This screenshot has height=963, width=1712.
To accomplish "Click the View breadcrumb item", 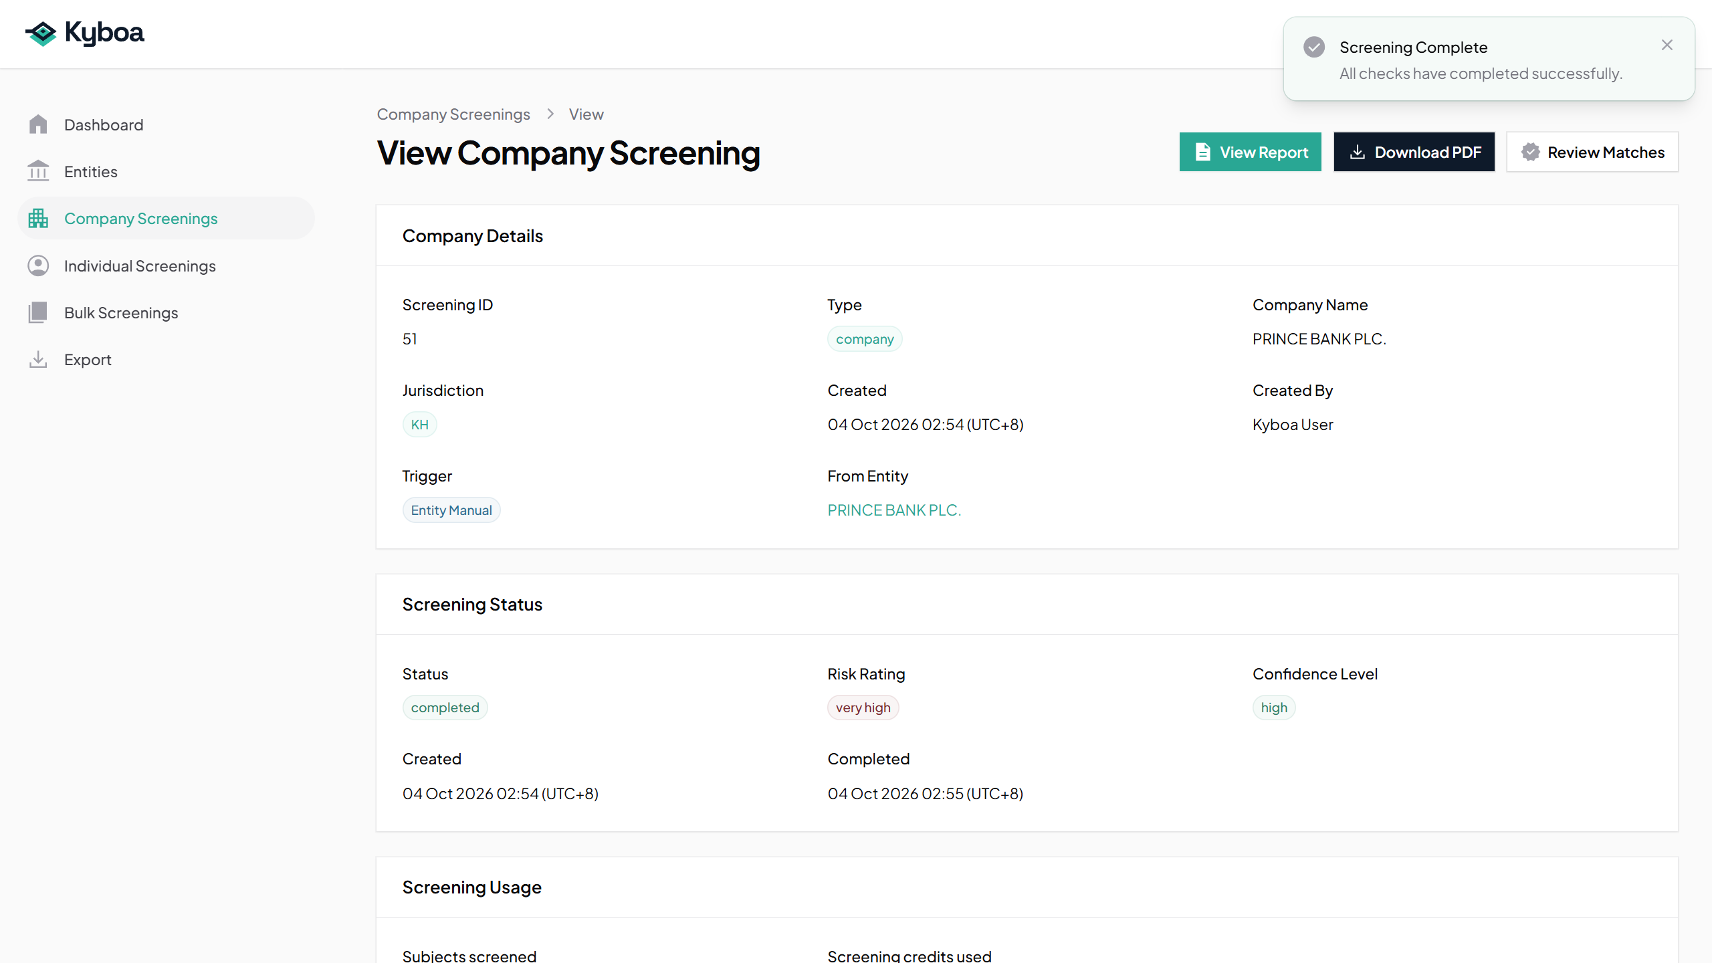I will (586, 114).
